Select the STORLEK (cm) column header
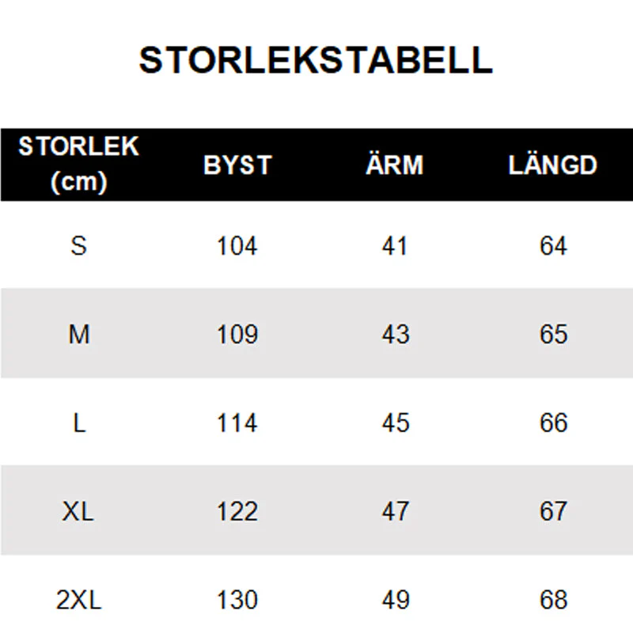 point(78,164)
